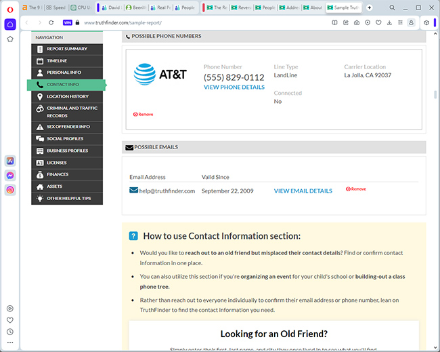
Task: Open Assets section in navigation
Action: click(x=67, y=187)
